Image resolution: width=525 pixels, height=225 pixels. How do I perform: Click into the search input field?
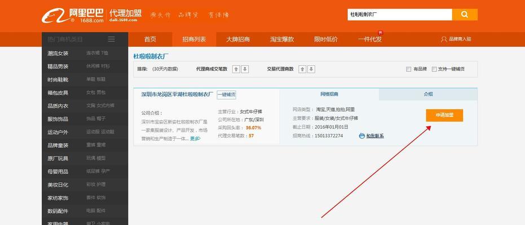(x=400, y=15)
